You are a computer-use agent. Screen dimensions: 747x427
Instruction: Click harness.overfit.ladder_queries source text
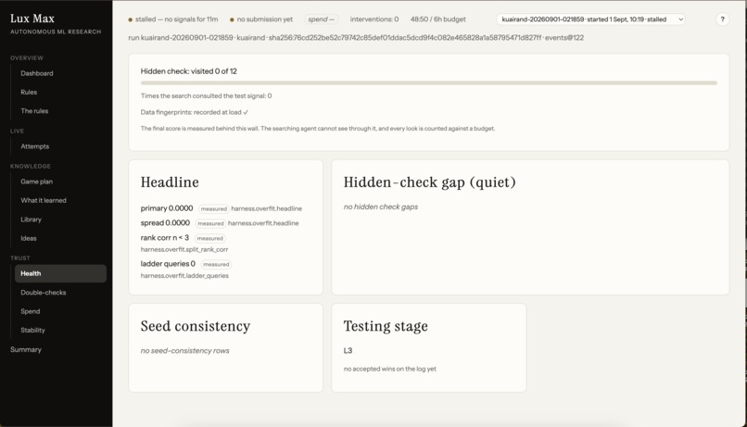click(184, 276)
